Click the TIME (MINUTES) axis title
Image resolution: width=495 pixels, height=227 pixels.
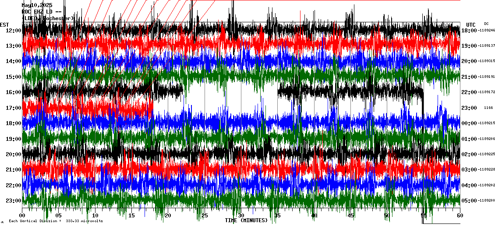click(246, 220)
